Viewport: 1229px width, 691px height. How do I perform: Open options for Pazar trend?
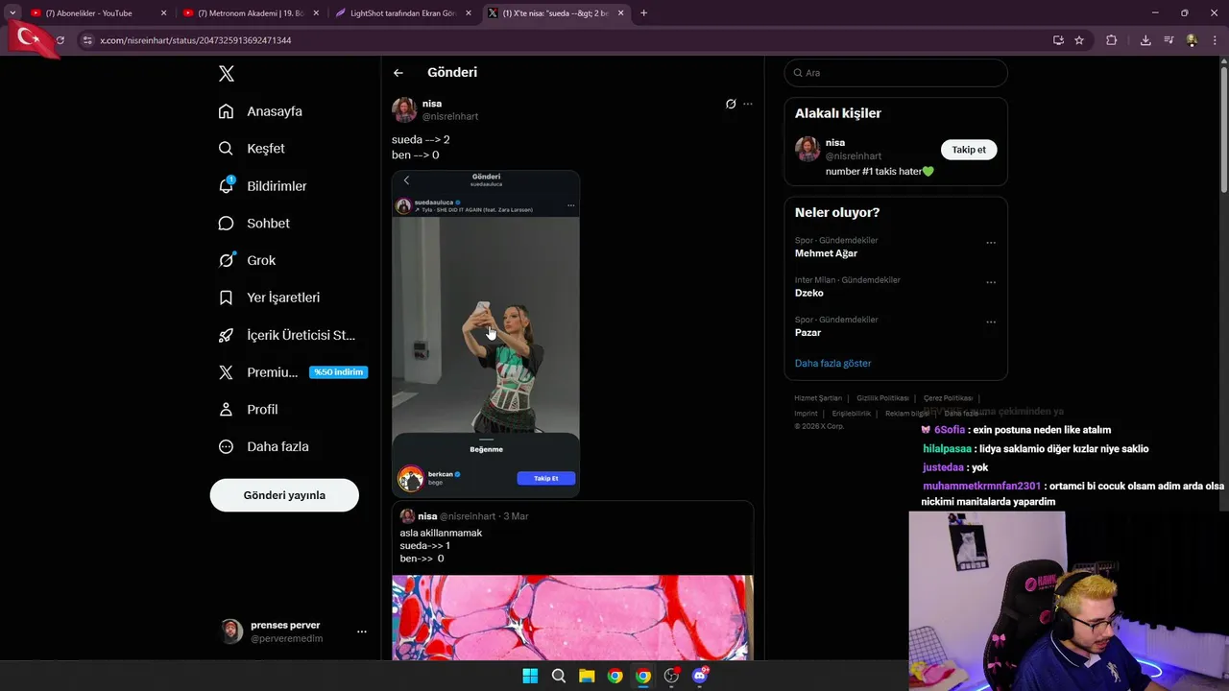pos(991,322)
